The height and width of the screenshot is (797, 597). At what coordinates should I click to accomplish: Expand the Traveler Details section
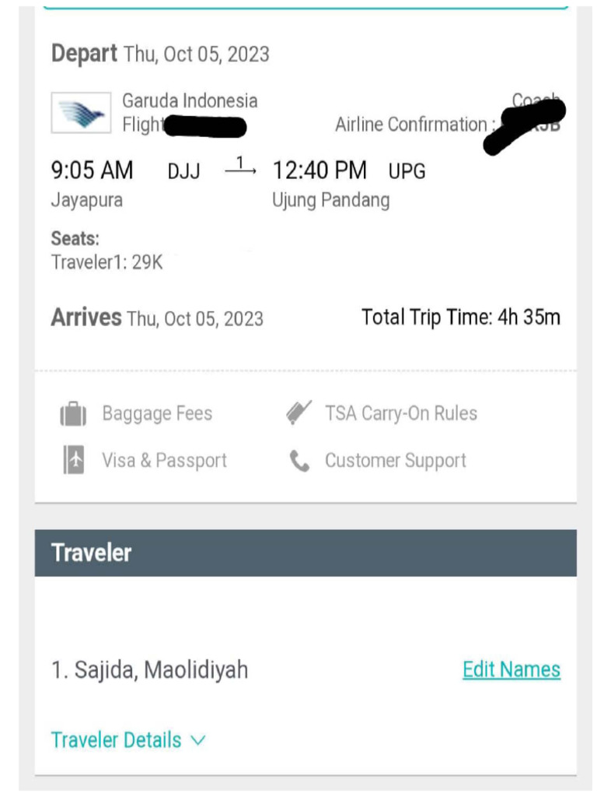click(x=128, y=740)
